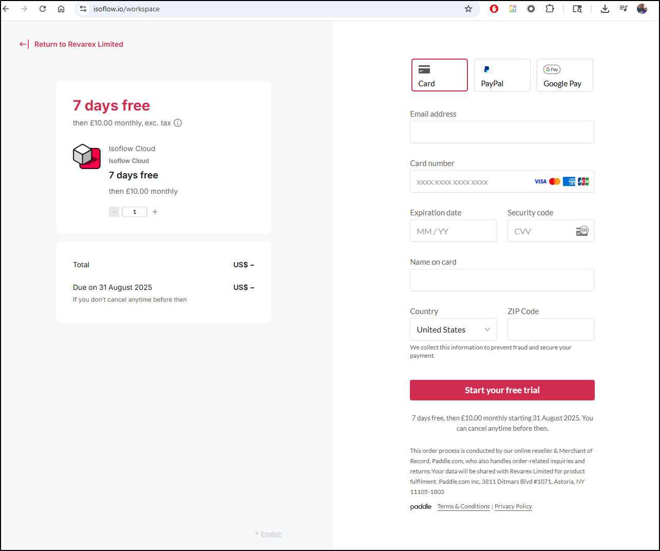Open site information icon in address bar
The image size is (660, 551).
[x=83, y=9]
